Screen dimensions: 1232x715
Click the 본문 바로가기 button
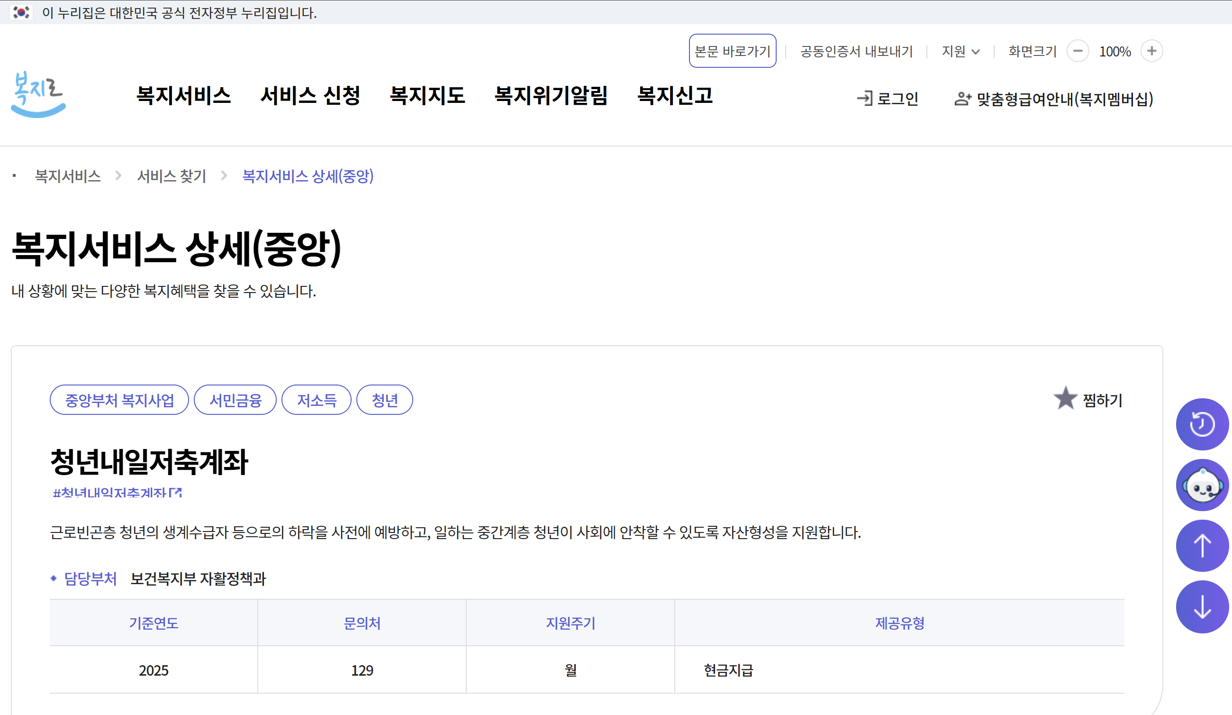[x=733, y=50]
